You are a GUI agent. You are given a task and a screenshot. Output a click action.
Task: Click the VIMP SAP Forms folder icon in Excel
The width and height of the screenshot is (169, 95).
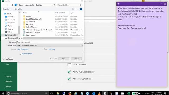pos(69,65)
